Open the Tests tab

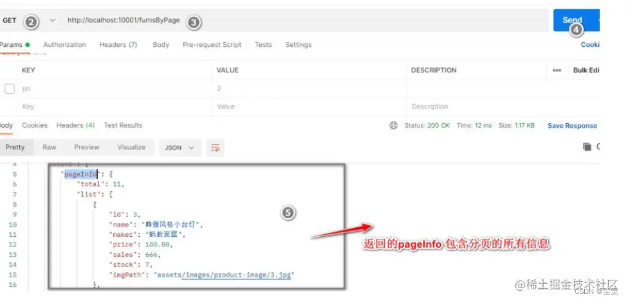point(263,45)
